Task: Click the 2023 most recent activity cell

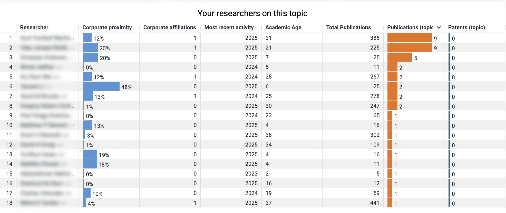Action: pyautogui.click(x=251, y=174)
